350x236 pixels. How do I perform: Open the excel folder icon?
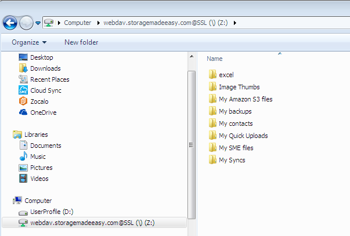[212, 75]
